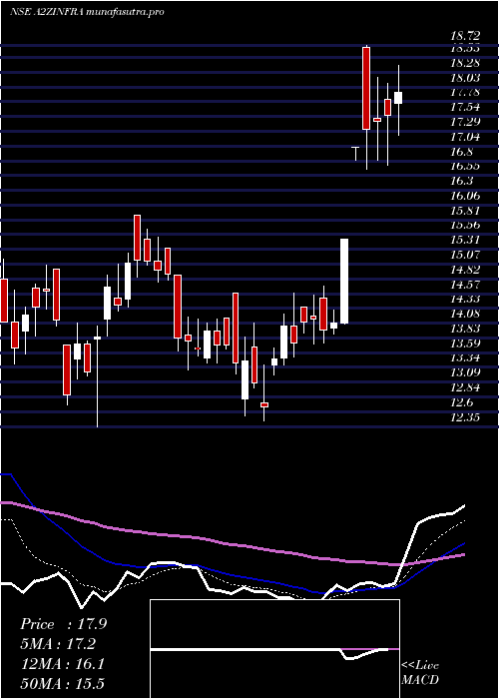
Task: Click inside the MACD inset panel
Action: click(x=274, y=649)
